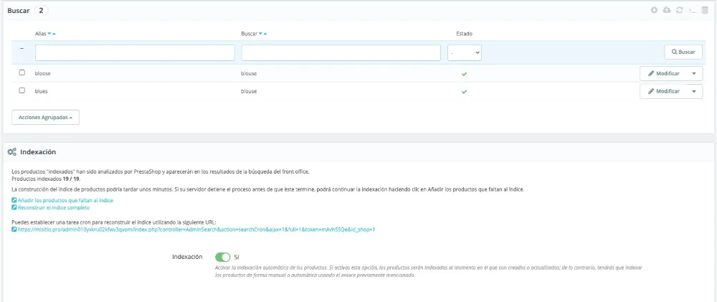Open the Estado filter dropdown
Image resolution: width=717 pixels, height=302 pixels.
click(464, 52)
